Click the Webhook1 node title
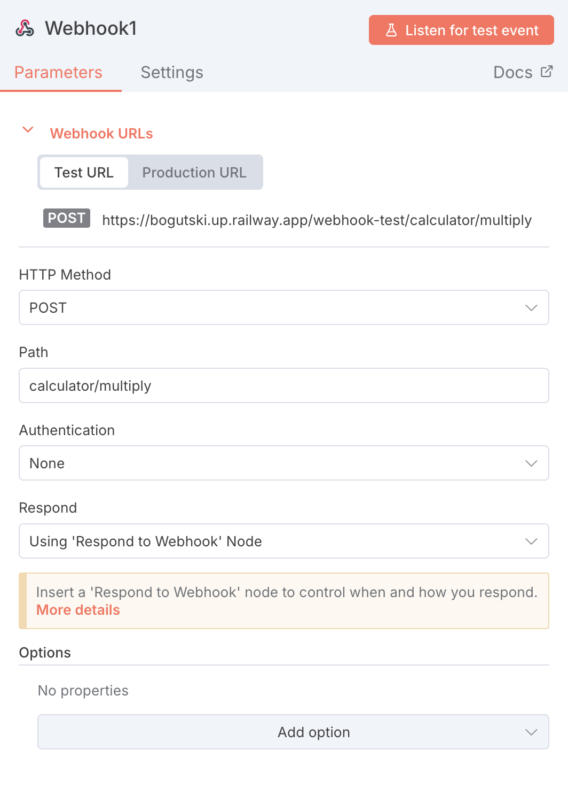568x789 pixels. coord(91,28)
